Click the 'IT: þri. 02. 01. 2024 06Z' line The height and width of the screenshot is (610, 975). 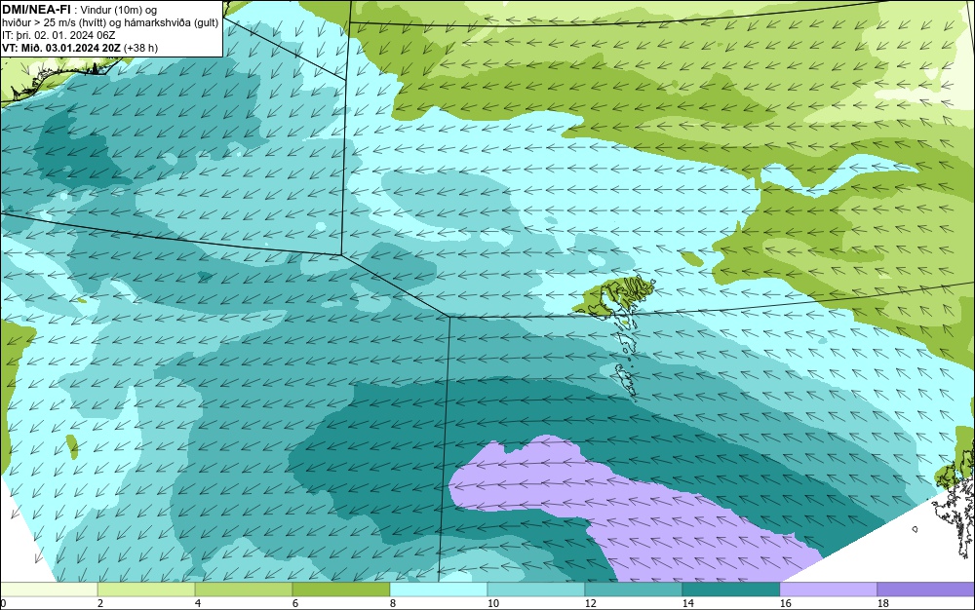click(58, 35)
